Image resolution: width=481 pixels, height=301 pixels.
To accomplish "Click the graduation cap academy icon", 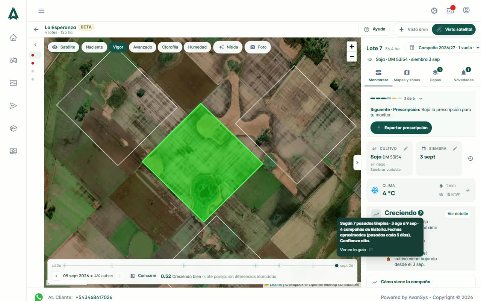I will [x=14, y=128].
